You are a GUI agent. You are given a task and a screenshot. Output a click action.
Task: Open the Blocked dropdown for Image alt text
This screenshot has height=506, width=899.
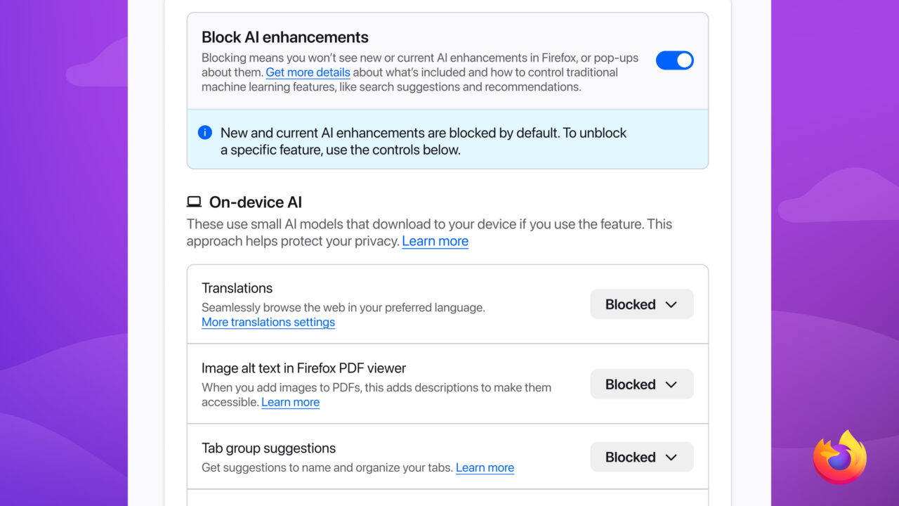[641, 384]
